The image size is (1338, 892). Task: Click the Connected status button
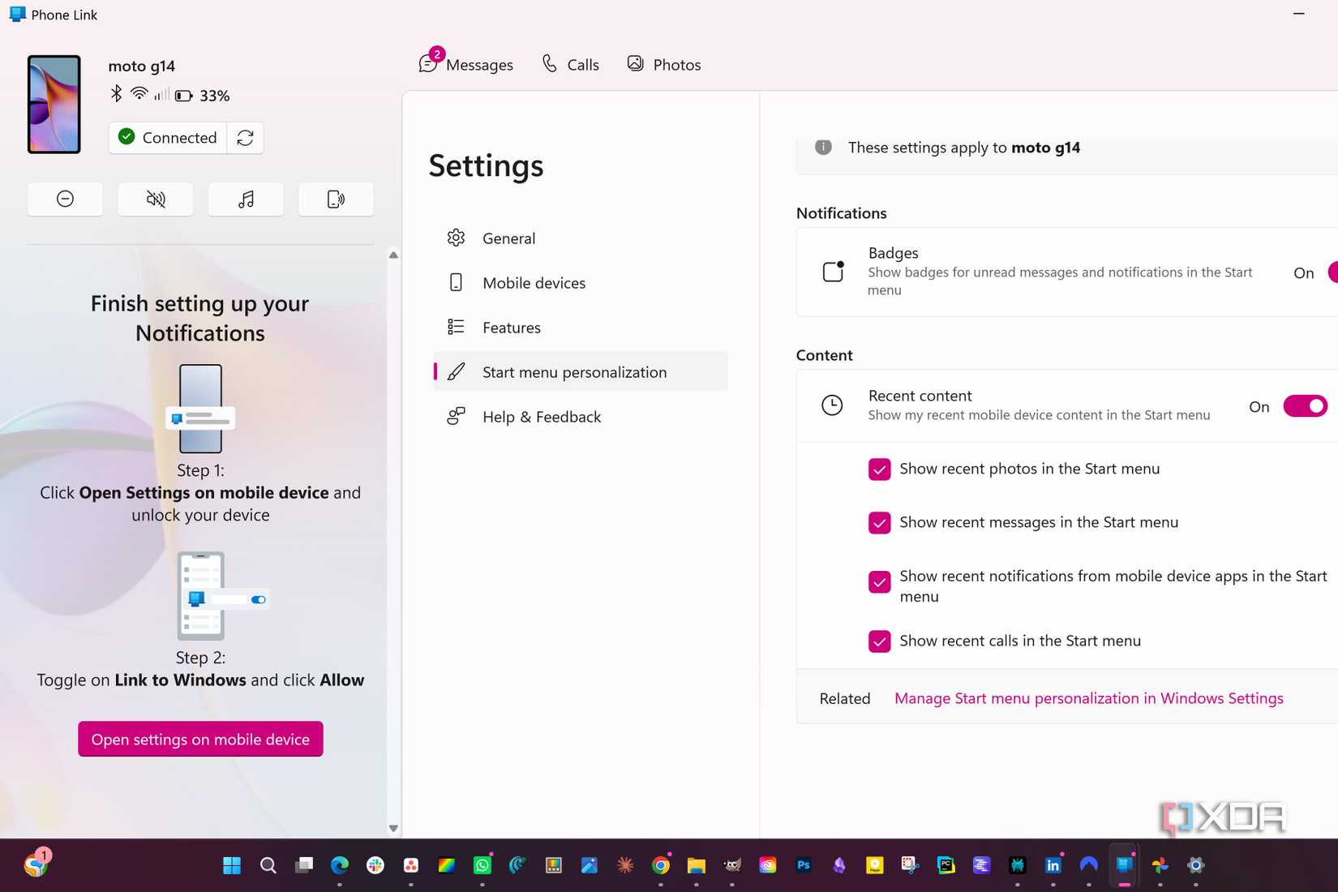point(169,138)
